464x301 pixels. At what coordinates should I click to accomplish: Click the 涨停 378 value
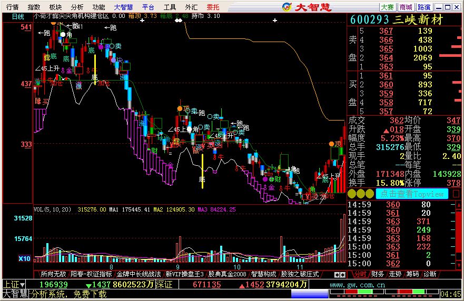(x=453, y=183)
